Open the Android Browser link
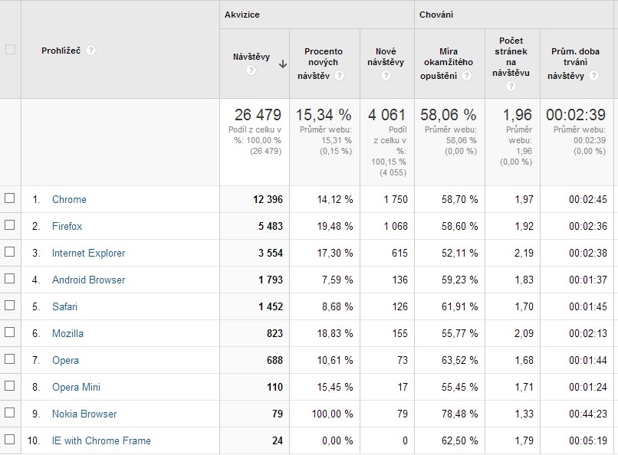The height and width of the screenshot is (455, 618). tap(88, 280)
